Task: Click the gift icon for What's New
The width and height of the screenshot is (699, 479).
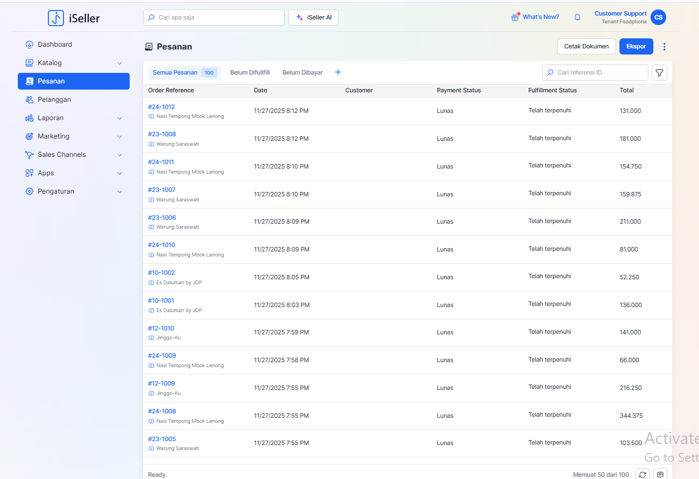Action: click(515, 17)
